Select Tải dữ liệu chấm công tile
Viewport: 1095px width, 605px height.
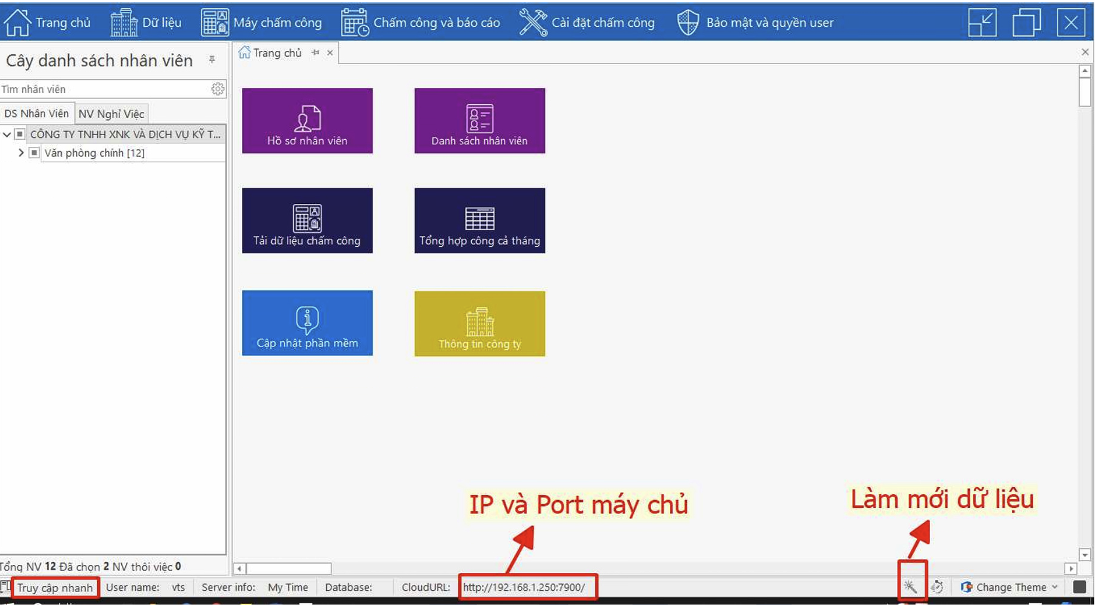307,221
